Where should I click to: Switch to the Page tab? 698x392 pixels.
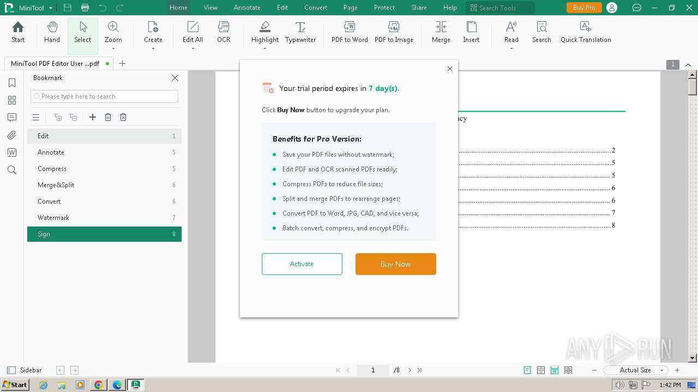tap(351, 8)
